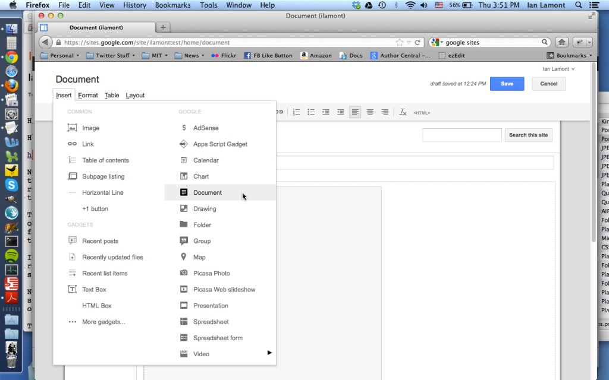Cancel editing the page
Image resolution: width=609 pixels, height=380 pixels.
pyautogui.click(x=548, y=84)
